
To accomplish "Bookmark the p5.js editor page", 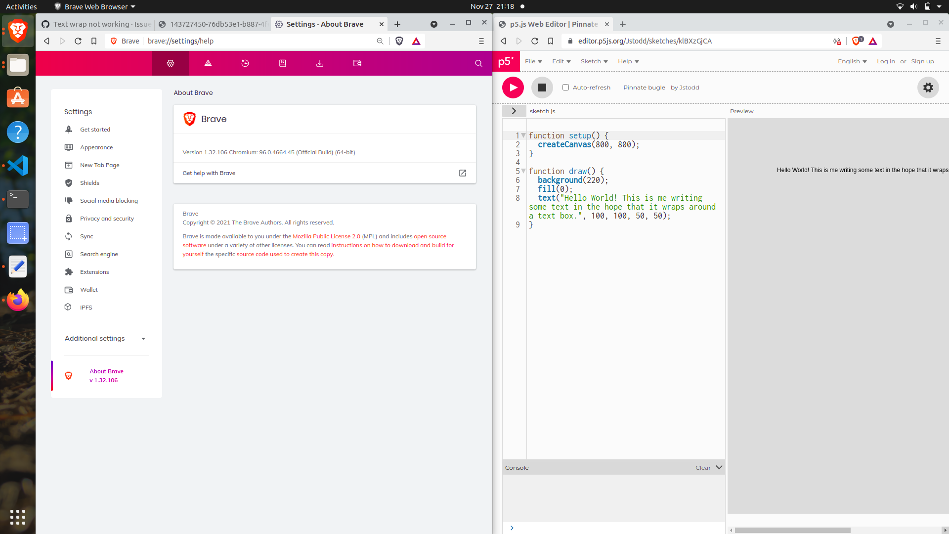I will click(x=551, y=41).
